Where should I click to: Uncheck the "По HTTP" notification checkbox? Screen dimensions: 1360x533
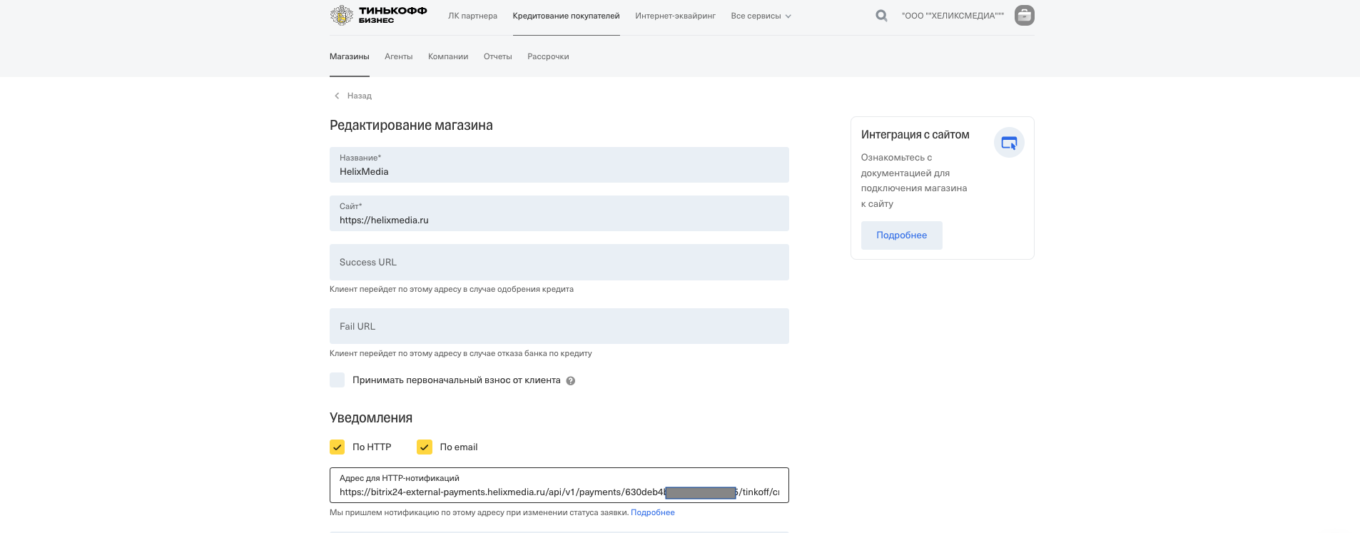click(x=338, y=447)
